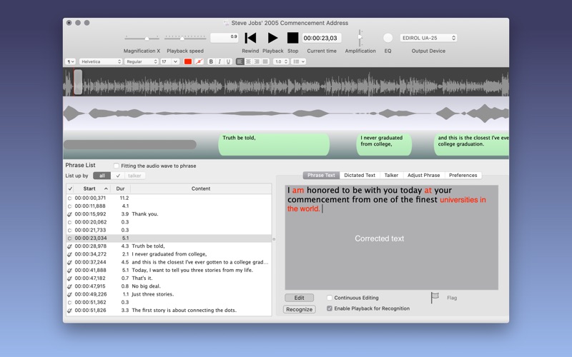Click the Dur column header
Viewport: 572px width, 357px height.
click(120, 188)
